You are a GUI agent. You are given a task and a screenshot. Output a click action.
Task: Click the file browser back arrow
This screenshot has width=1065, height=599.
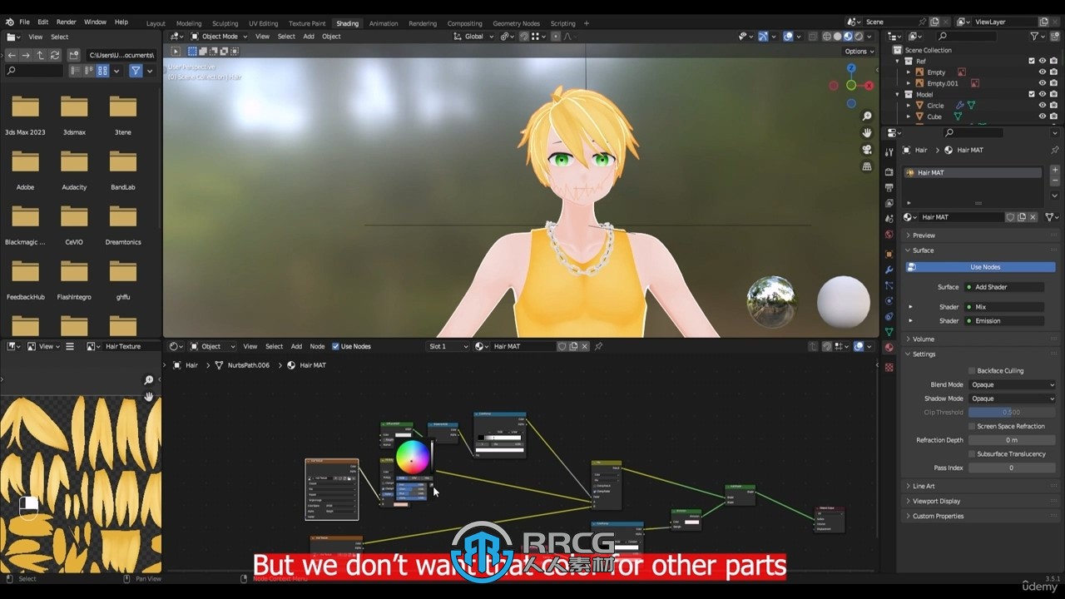click(x=11, y=55)
